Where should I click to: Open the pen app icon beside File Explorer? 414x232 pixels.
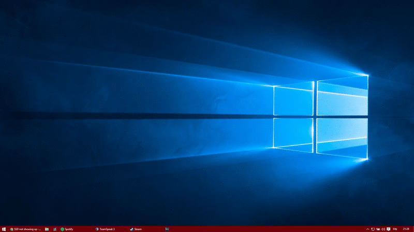tap(55, 229)
